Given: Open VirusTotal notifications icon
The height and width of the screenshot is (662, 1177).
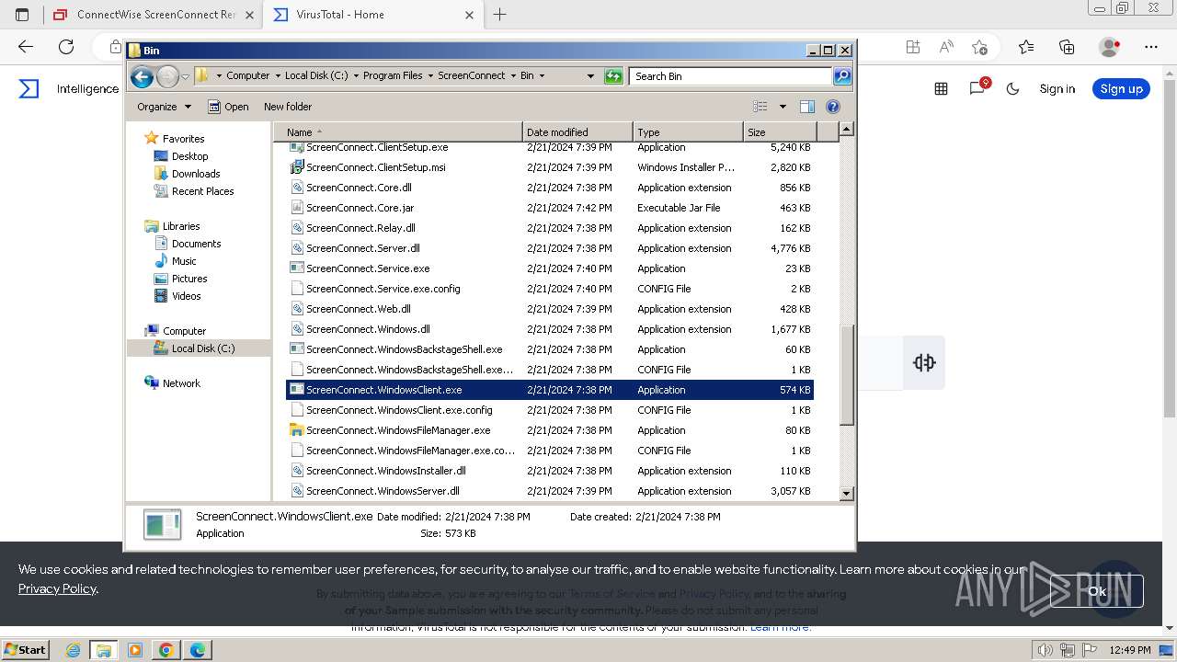Looking at the screenshot, I should 977,88.
